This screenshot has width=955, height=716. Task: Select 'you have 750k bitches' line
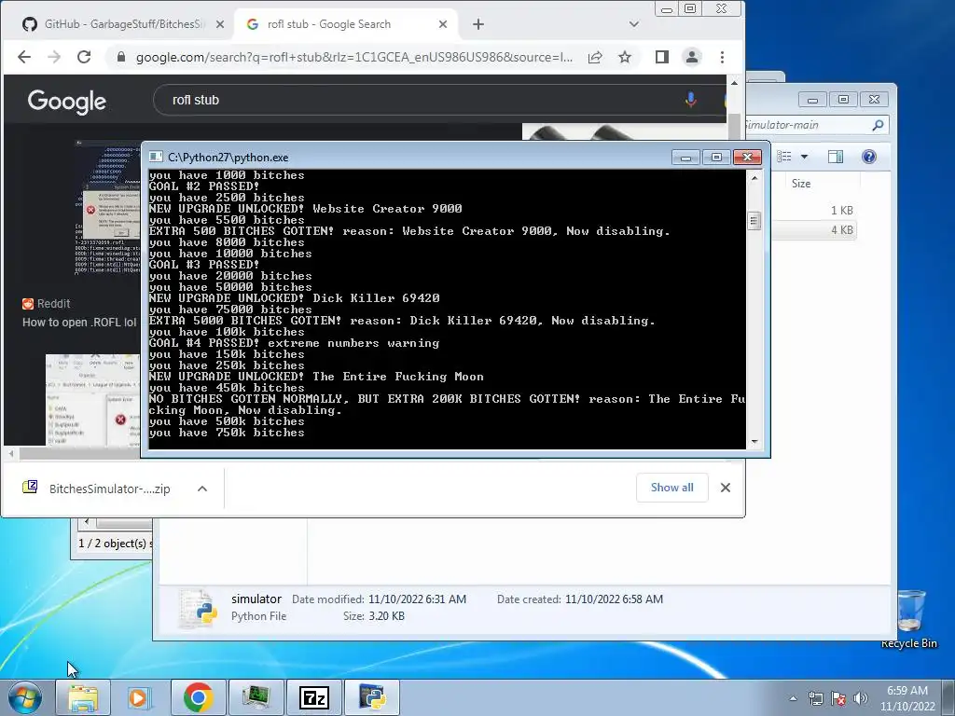point(227,433)
